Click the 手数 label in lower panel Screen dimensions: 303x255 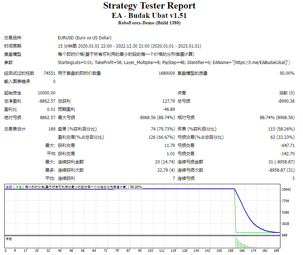click(x=9, y=239)
